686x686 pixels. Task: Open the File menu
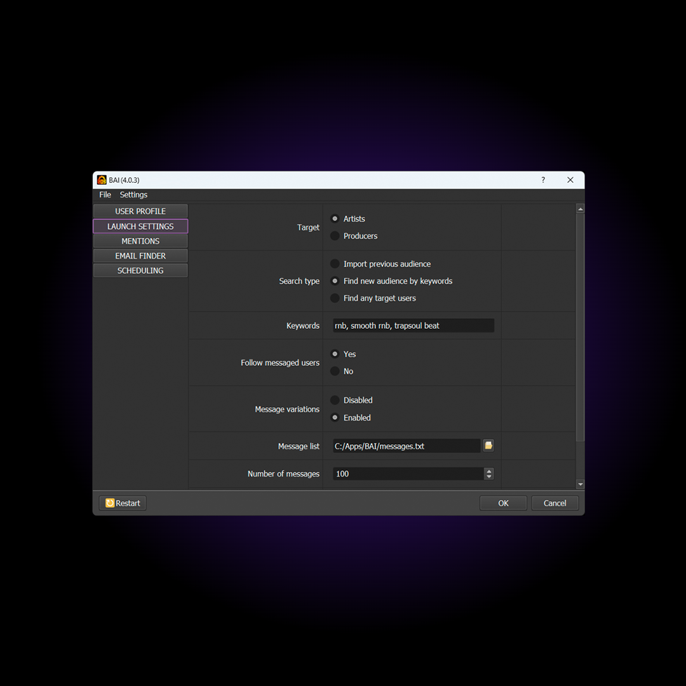[105, 195]
